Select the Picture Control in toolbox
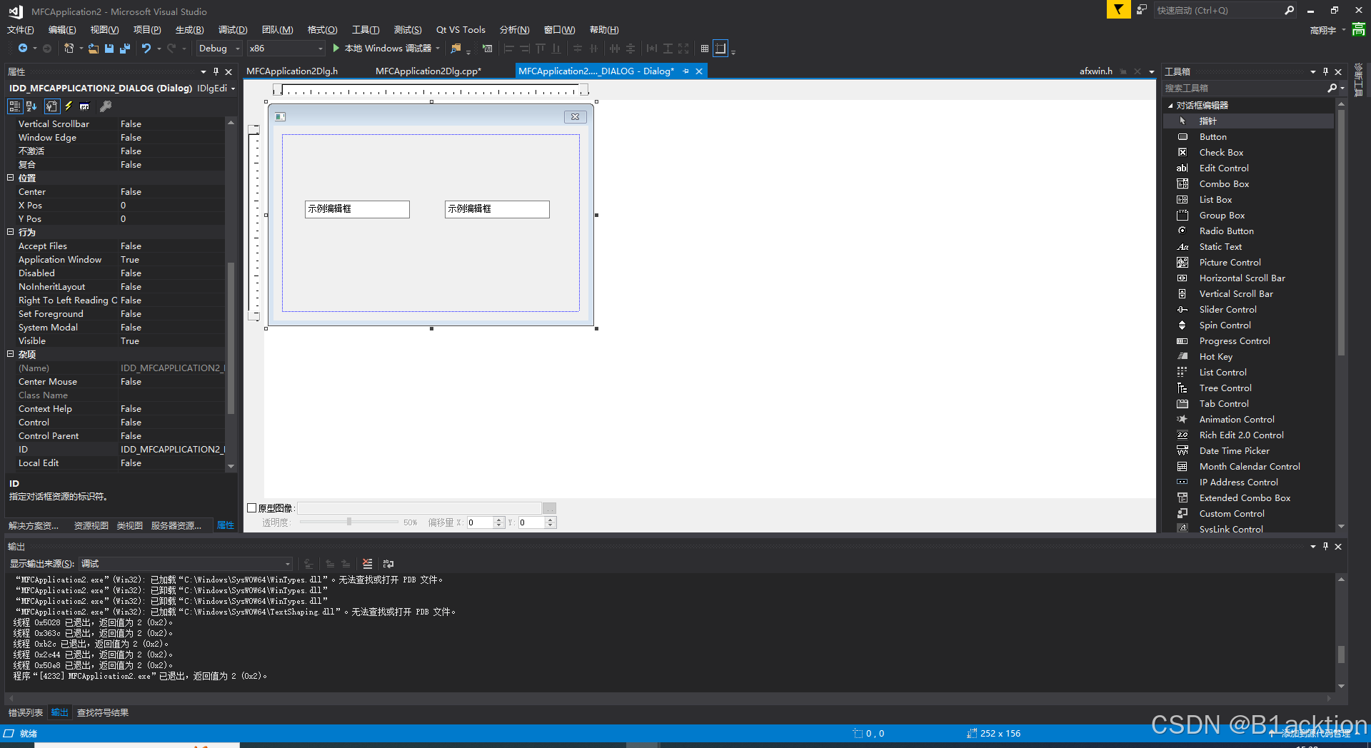The height and width of the screenshot is (748, 1371). (x=1229, y=262)
